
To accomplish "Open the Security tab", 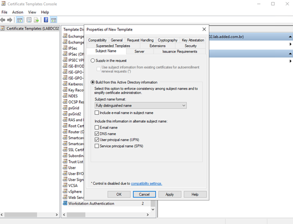I will [x=190, y=45].
